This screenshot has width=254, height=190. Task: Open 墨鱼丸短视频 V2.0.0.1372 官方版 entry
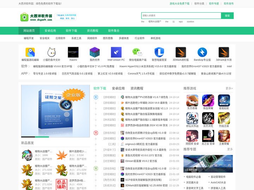pos(144,156)
